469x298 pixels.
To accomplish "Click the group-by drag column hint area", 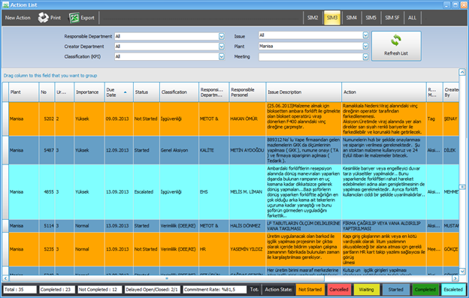I will [230, 76].
